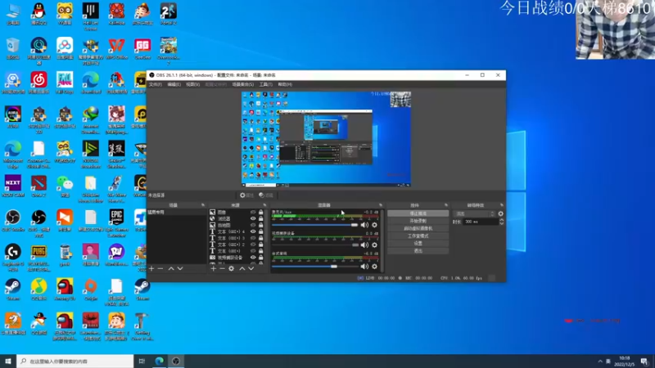Decrease transition duration with down arrow

tap(502, 223)
